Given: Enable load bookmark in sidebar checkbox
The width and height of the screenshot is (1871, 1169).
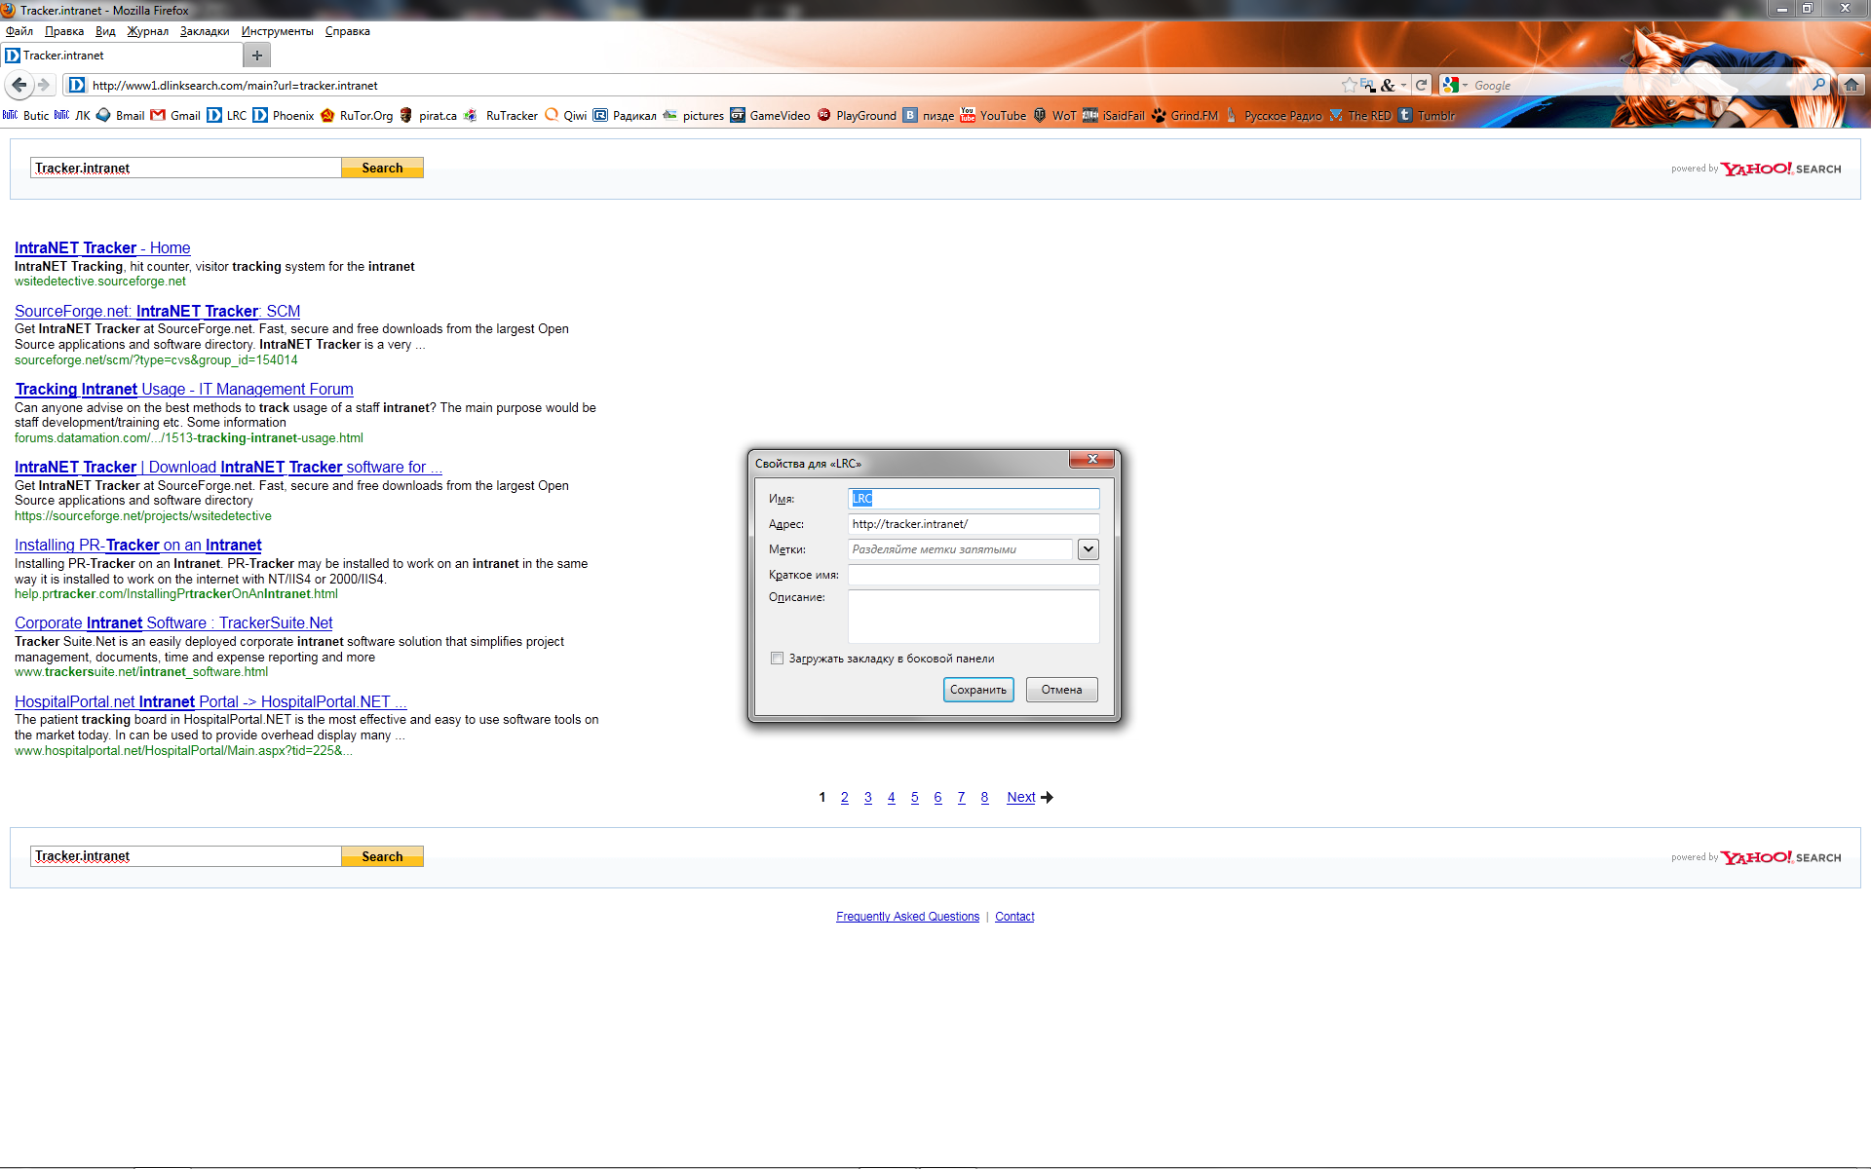Looking at the screenshot, I should point(777,659).
